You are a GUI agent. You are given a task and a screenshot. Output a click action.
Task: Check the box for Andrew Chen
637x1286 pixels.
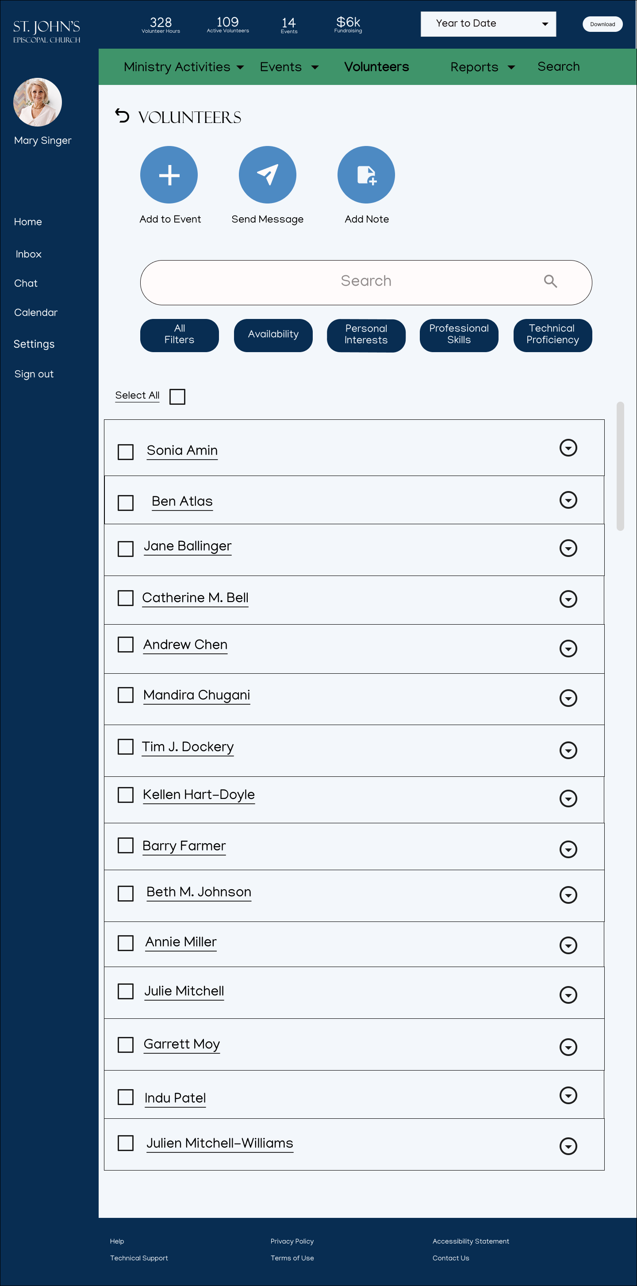125,645
